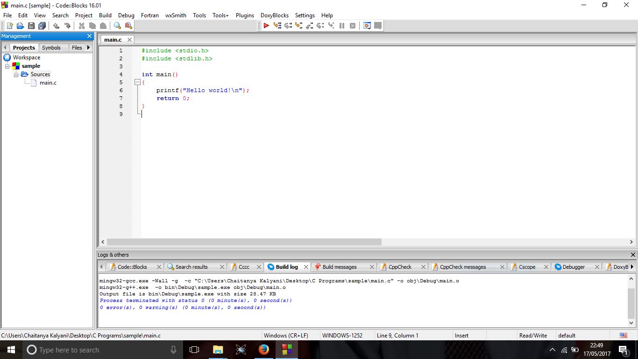Image resolution: width=638 pixels, height=359 pixels.
Task: Switch to the Symbols tab in Management
Action: pyautogui.click(x=52, y=47)
